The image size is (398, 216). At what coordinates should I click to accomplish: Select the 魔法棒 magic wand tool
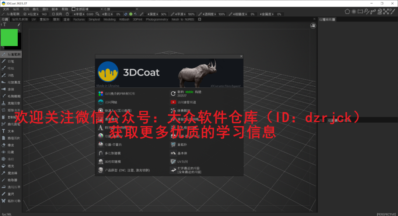tap(11, 173)
